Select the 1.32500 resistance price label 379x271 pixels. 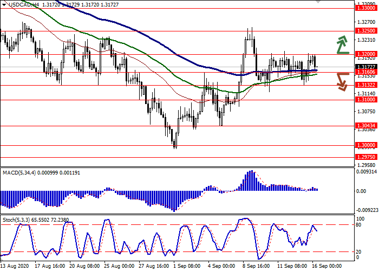tap(366, 31)
